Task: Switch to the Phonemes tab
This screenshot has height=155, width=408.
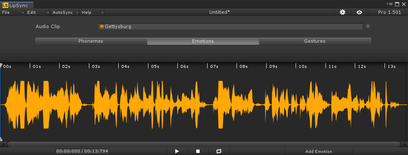Action: (x=91, y=41)
